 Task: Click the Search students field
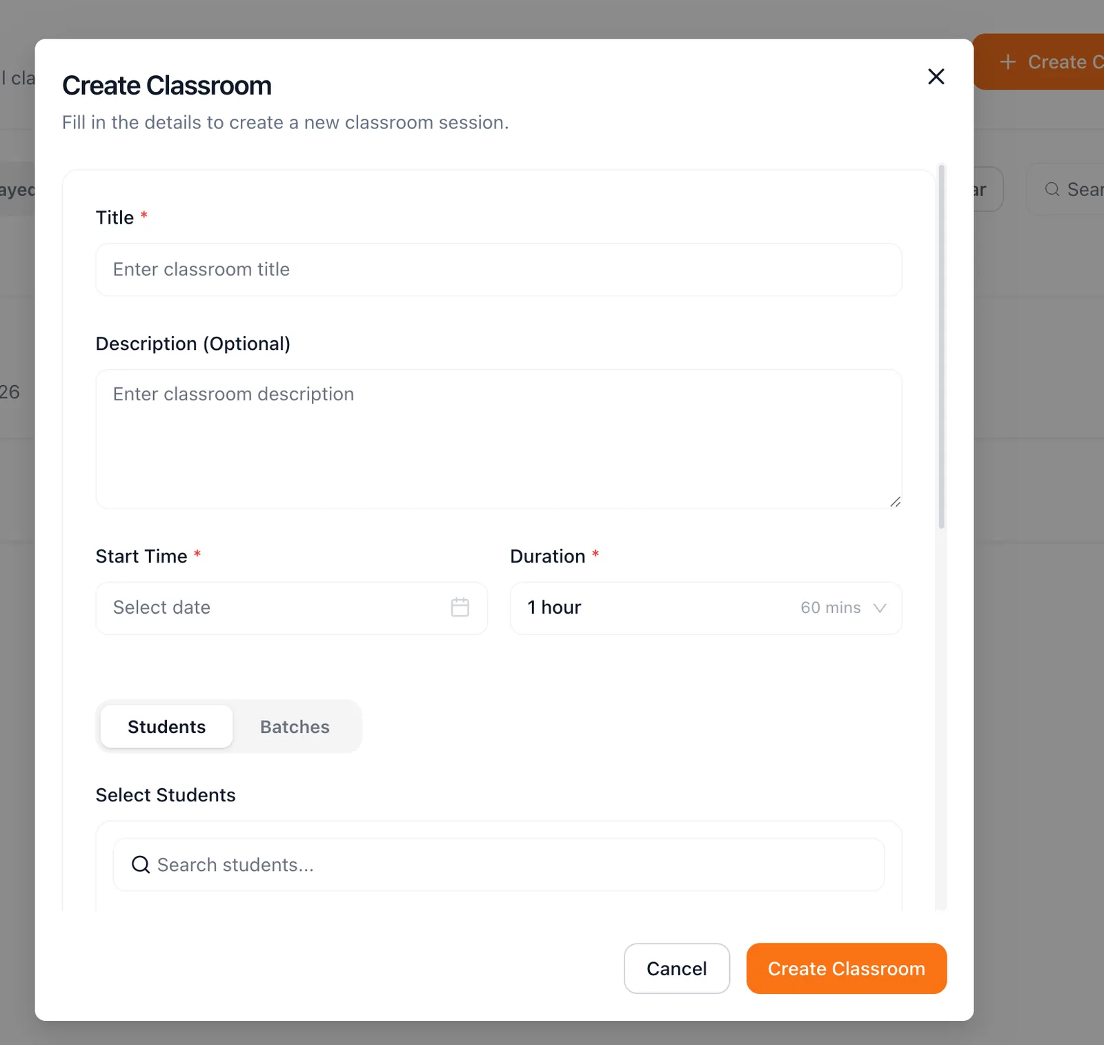pos(498,865)
